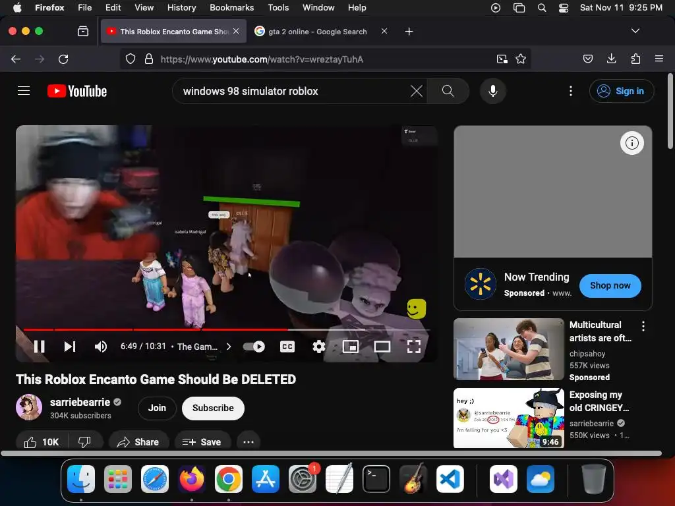Open the Firefox application menu
The width and height of the screenshot is (675, 506).
659,59
